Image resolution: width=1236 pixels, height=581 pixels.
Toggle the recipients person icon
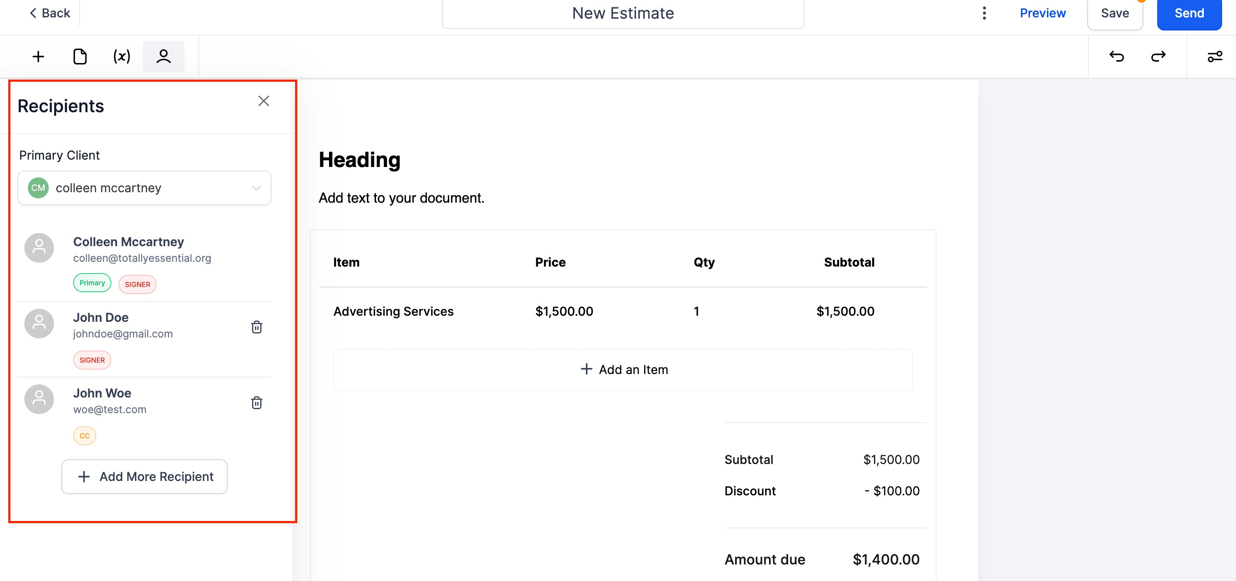point(164,57)
